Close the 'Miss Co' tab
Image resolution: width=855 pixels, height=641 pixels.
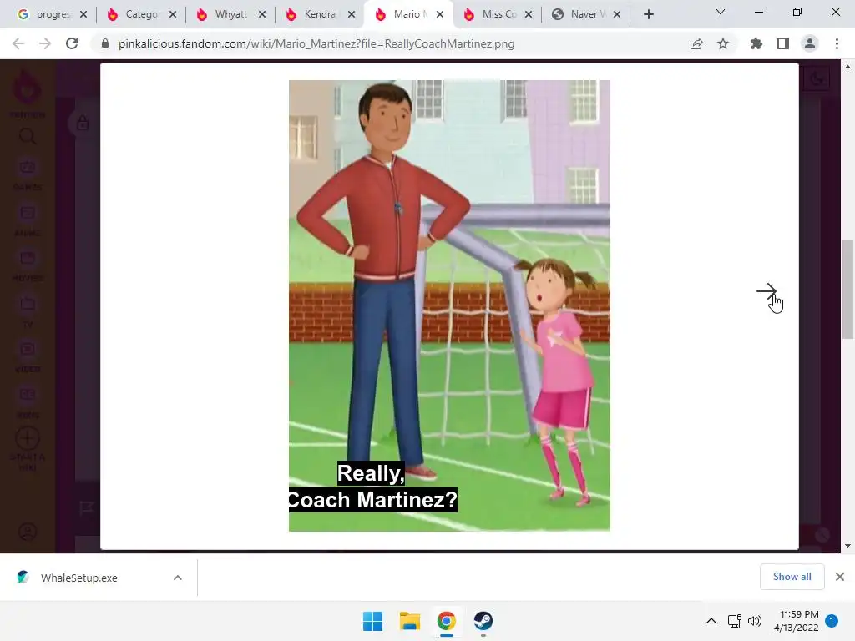coord(529,14)
